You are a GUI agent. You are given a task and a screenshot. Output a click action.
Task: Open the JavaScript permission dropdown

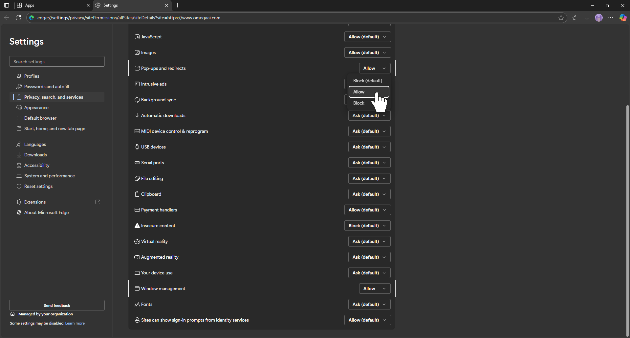[x=367, y=37]
